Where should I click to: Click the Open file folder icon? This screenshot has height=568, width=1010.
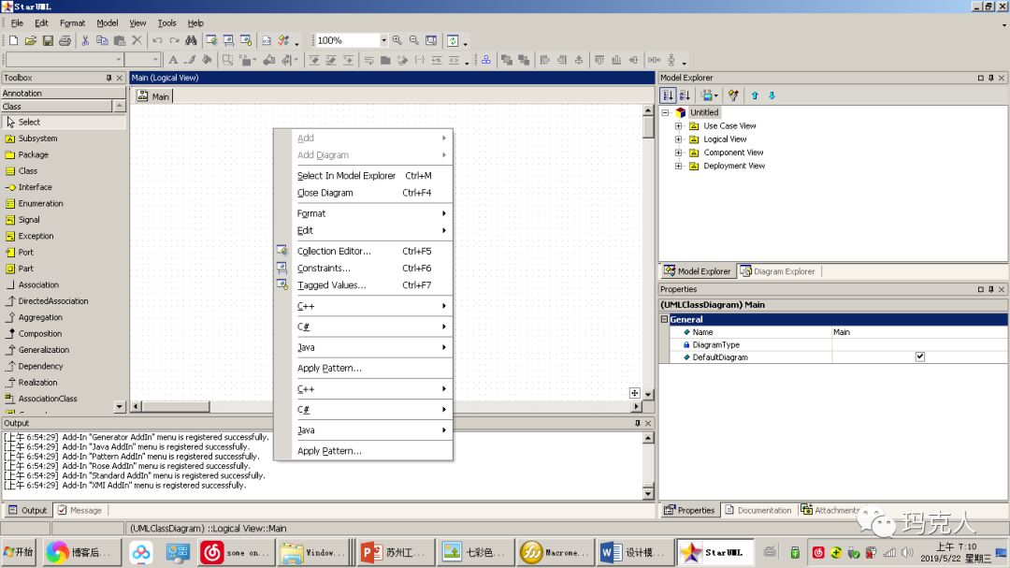tap(30, 40)
